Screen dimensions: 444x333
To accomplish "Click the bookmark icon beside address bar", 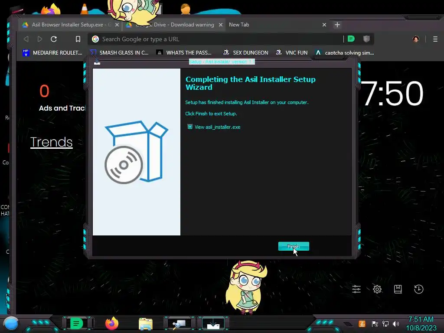I will point(78,39).
